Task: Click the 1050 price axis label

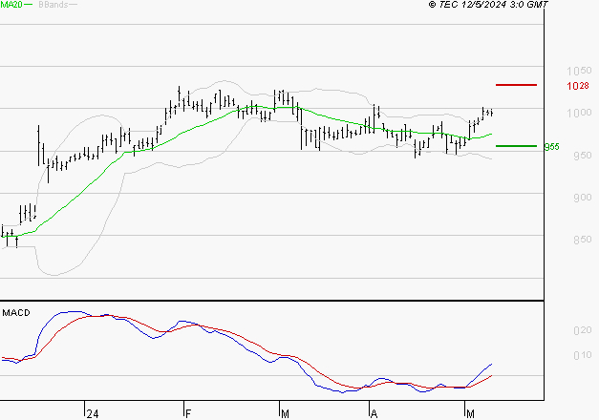Action: pyautogui.click(x=579, y=71)
